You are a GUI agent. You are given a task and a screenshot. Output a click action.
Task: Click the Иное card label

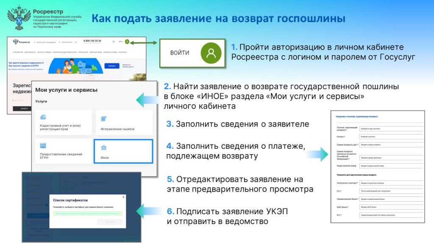[105, 158]
